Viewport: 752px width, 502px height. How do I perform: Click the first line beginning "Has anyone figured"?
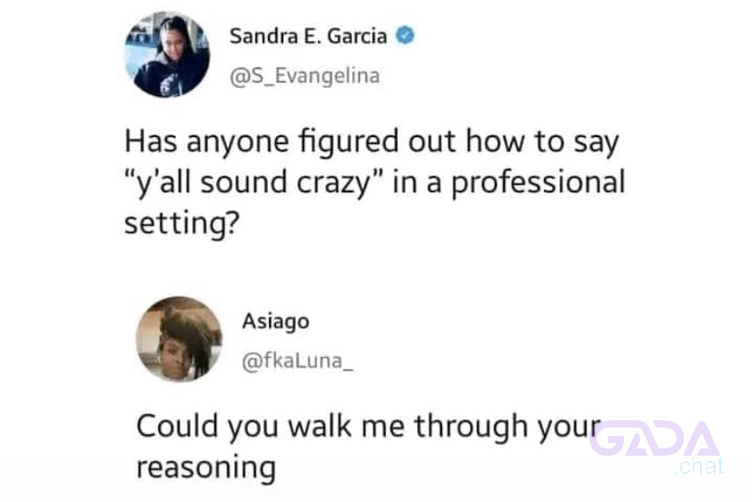click(x=371, y=143)
